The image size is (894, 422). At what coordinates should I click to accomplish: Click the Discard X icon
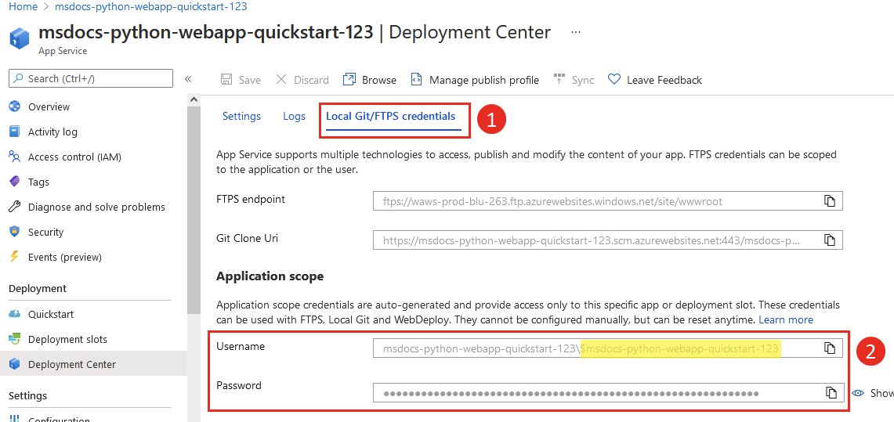(281, 80)
